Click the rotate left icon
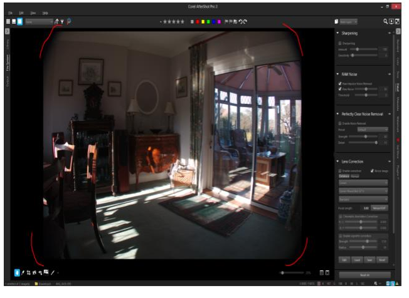The width and height of the screenshot is (409, 298). pyautogui.click(x=240, y=22)
